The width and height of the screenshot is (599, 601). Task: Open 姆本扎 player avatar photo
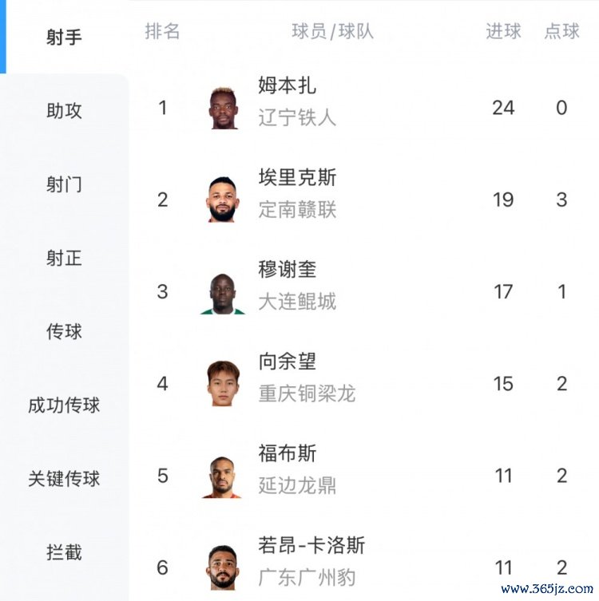[224, 108]
